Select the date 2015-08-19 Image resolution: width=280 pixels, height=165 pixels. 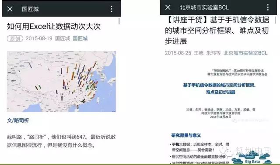(x=39, y=38)
